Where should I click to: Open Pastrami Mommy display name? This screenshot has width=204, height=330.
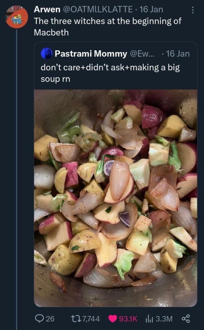coord(90,53)
